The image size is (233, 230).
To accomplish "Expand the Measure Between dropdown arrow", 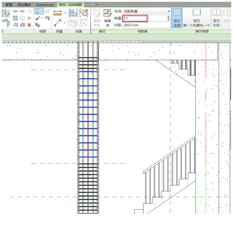I will 64,23.
